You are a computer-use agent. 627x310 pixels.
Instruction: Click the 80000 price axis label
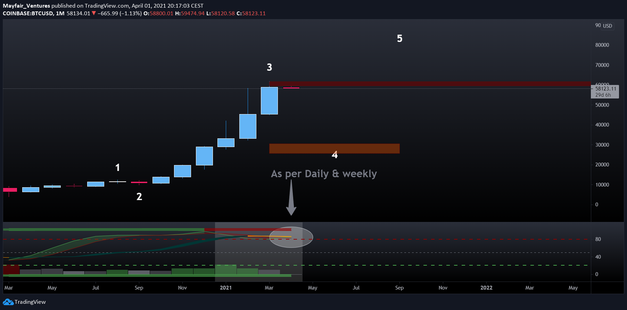[x=602, y=45]
